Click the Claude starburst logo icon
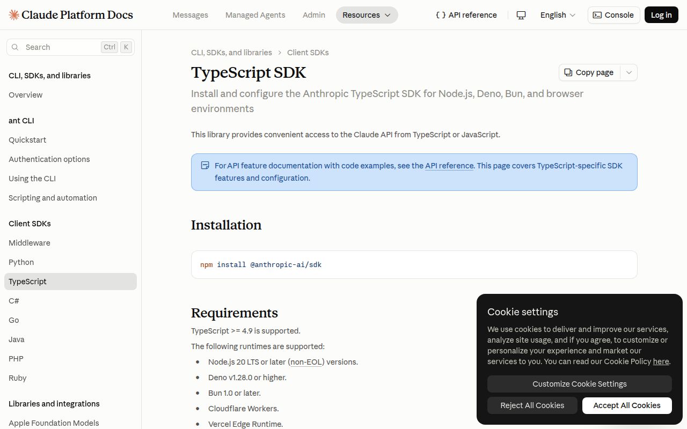 tap(14, 15)
